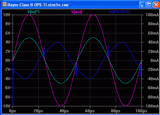The height and width of the screenshot is (115, 160).
Task: Click the 100µs label on time axis
Action: (x=141, y=111)
